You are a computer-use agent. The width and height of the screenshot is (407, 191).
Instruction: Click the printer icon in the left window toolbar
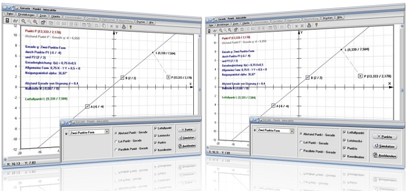[x=124, y=27]
